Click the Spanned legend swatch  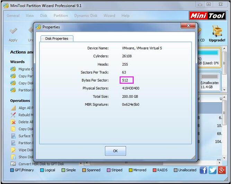tap(84, 170)
